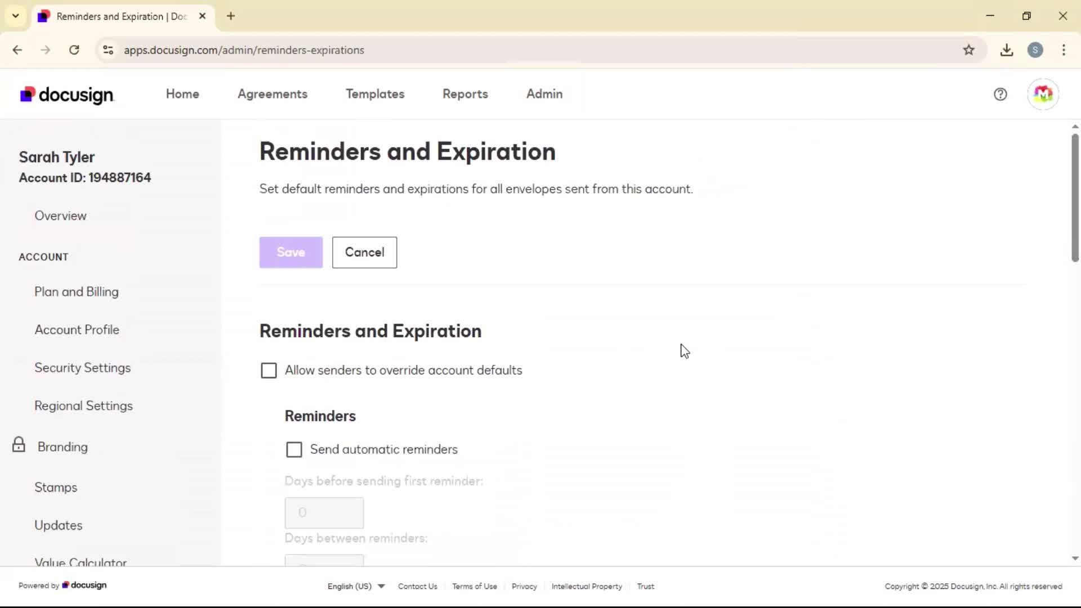
Task: Click the Save button
Action: (x=291, y=252)
